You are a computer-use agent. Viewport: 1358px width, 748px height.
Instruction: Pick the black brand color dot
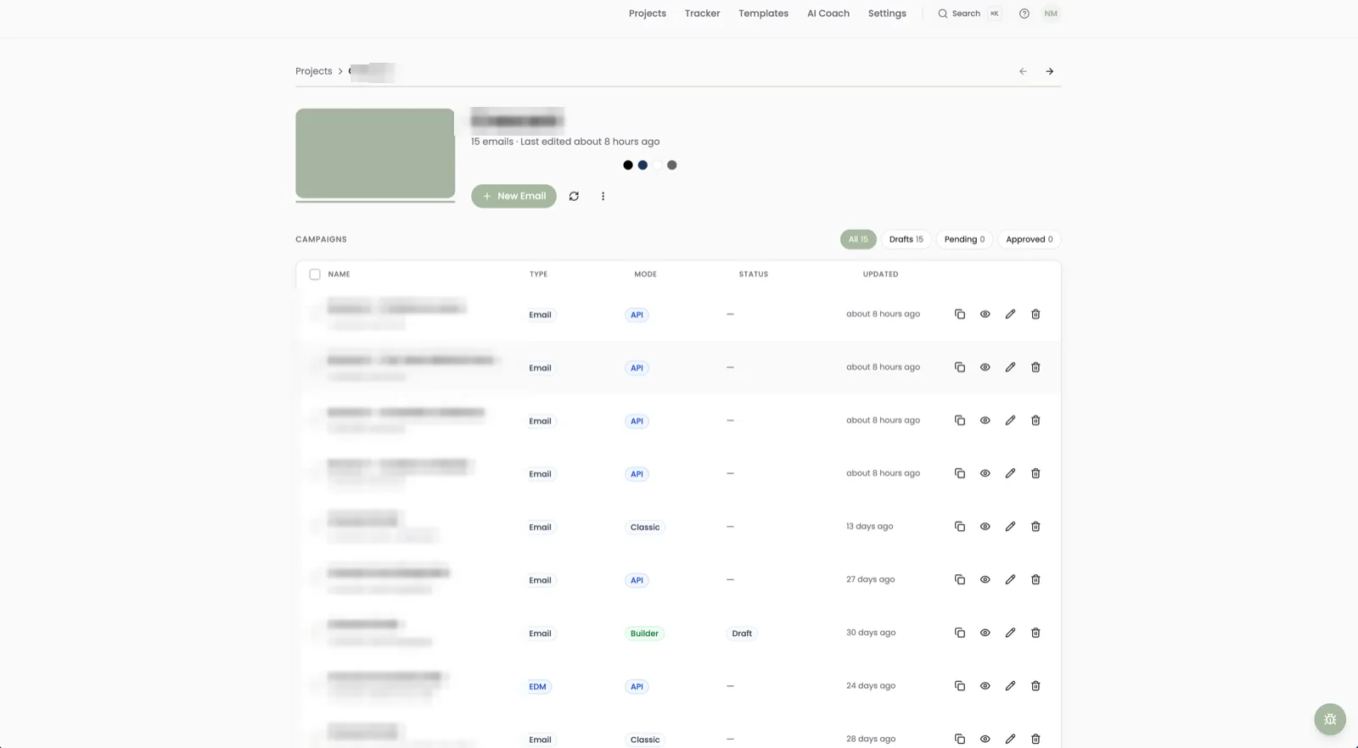628,165
